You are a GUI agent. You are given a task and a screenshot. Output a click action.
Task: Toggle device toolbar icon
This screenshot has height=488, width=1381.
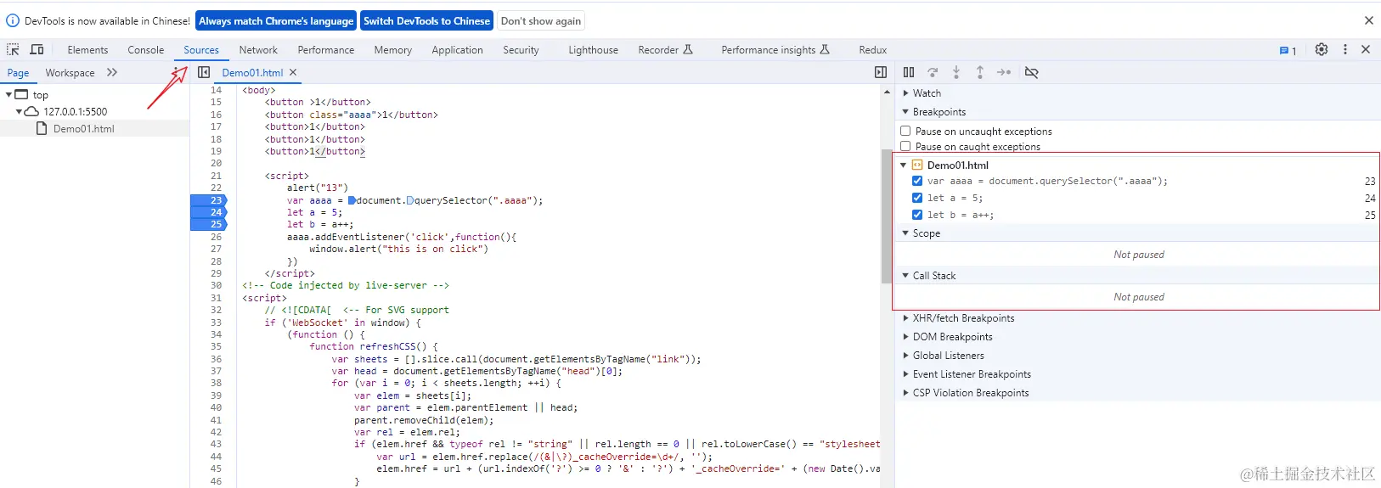click(x=37, y=50)
